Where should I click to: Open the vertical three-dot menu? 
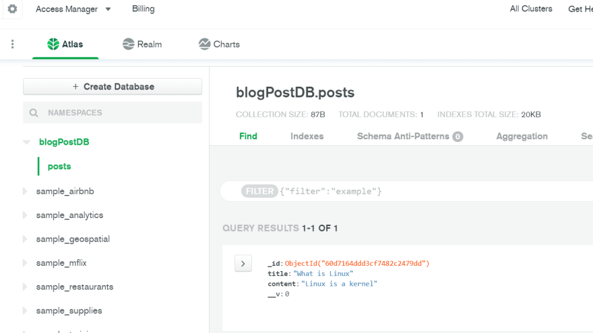[x=13, y=44]
